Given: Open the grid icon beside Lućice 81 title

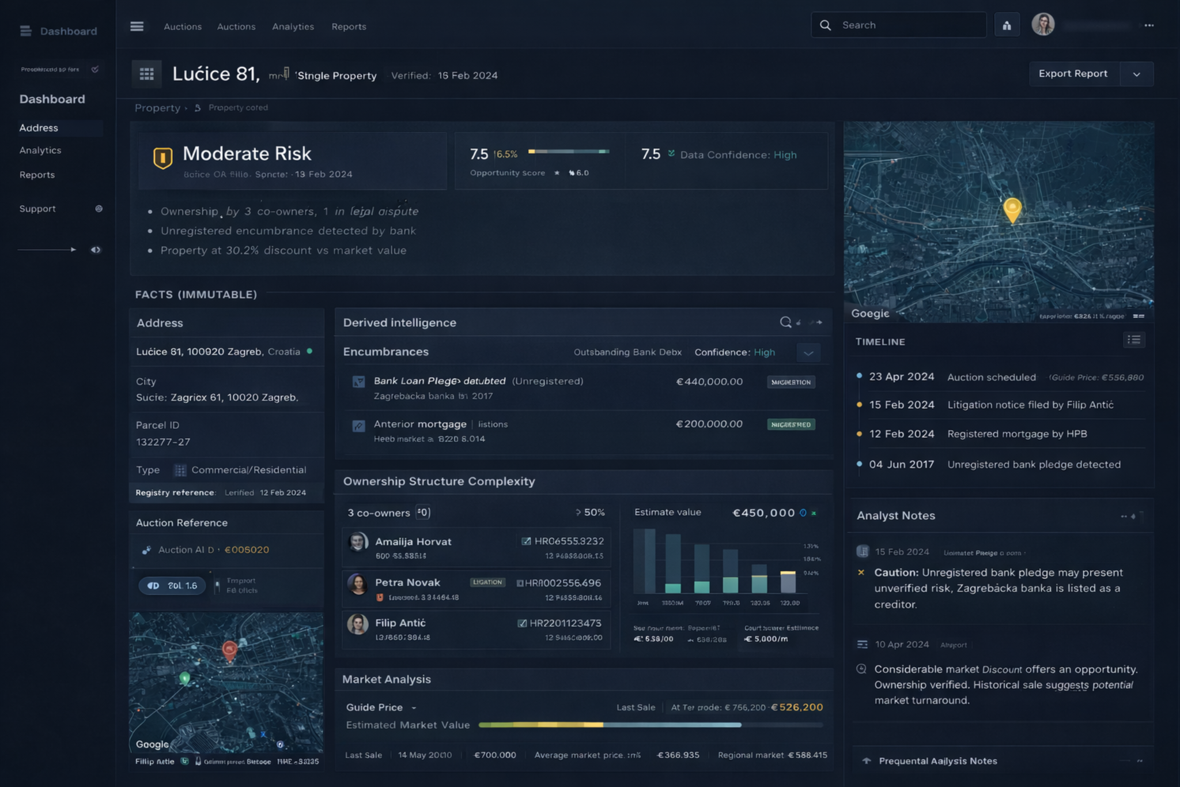Looking at the screenshot, I should pos(147,74).
